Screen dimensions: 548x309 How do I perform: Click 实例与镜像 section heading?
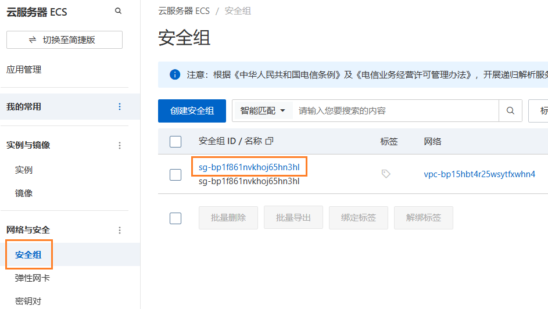point(28,145)
